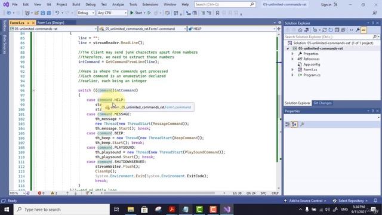The height and width of the screenshot is (215, 382).
Task: Open File Explorer from taskbar
Action: coord(131,210)
